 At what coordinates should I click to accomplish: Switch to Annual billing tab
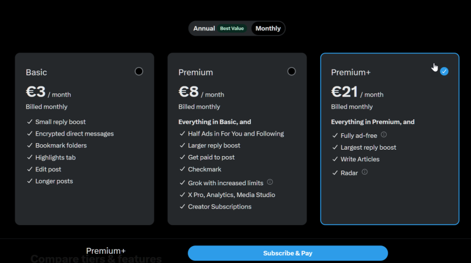(204, 29)
